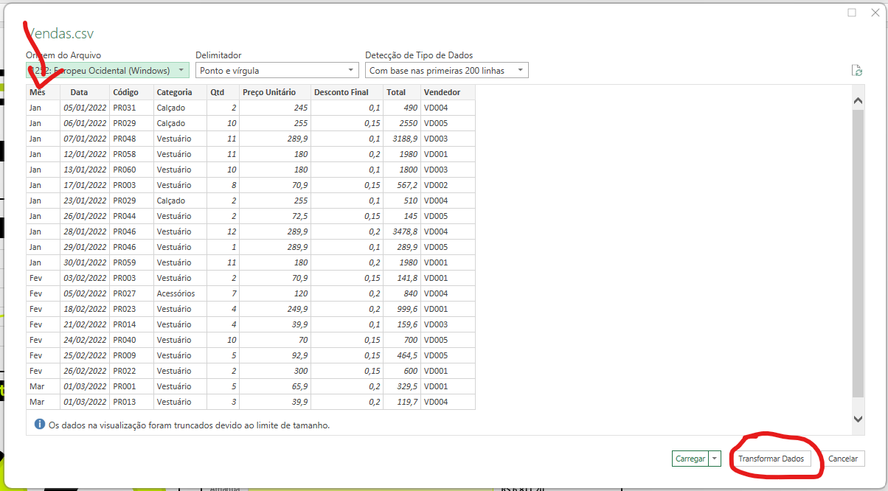Click the total value 141,8

point(402,278)
